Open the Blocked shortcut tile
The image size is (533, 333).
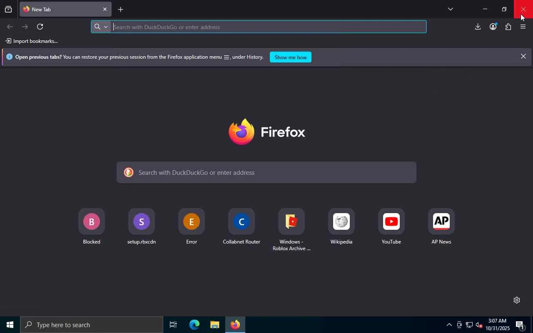pos(92,226)
